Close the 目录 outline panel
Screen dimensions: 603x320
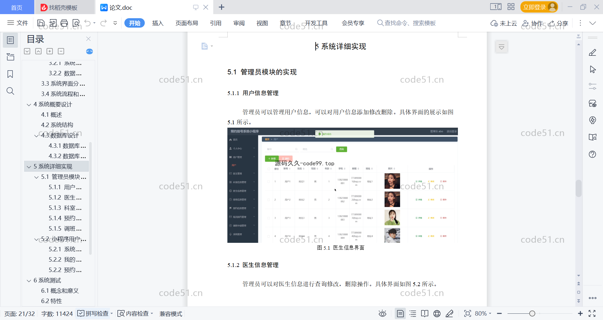tap(88, 39)
